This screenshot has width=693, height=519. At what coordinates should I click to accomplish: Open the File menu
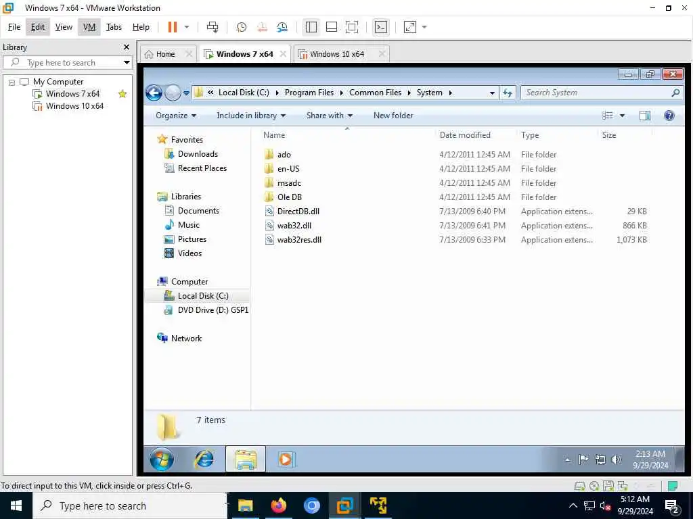click(x=14, y=27)
